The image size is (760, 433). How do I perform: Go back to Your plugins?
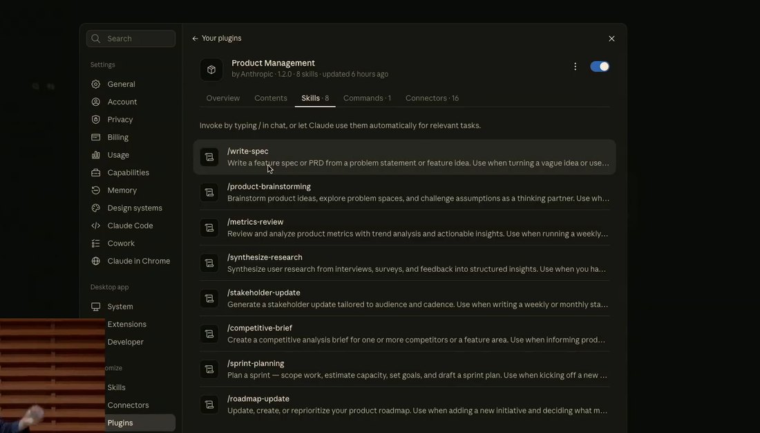(x=217, y=38)
